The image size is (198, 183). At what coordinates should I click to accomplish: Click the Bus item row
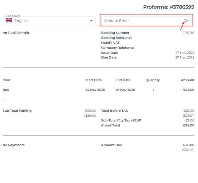point(6,90)
